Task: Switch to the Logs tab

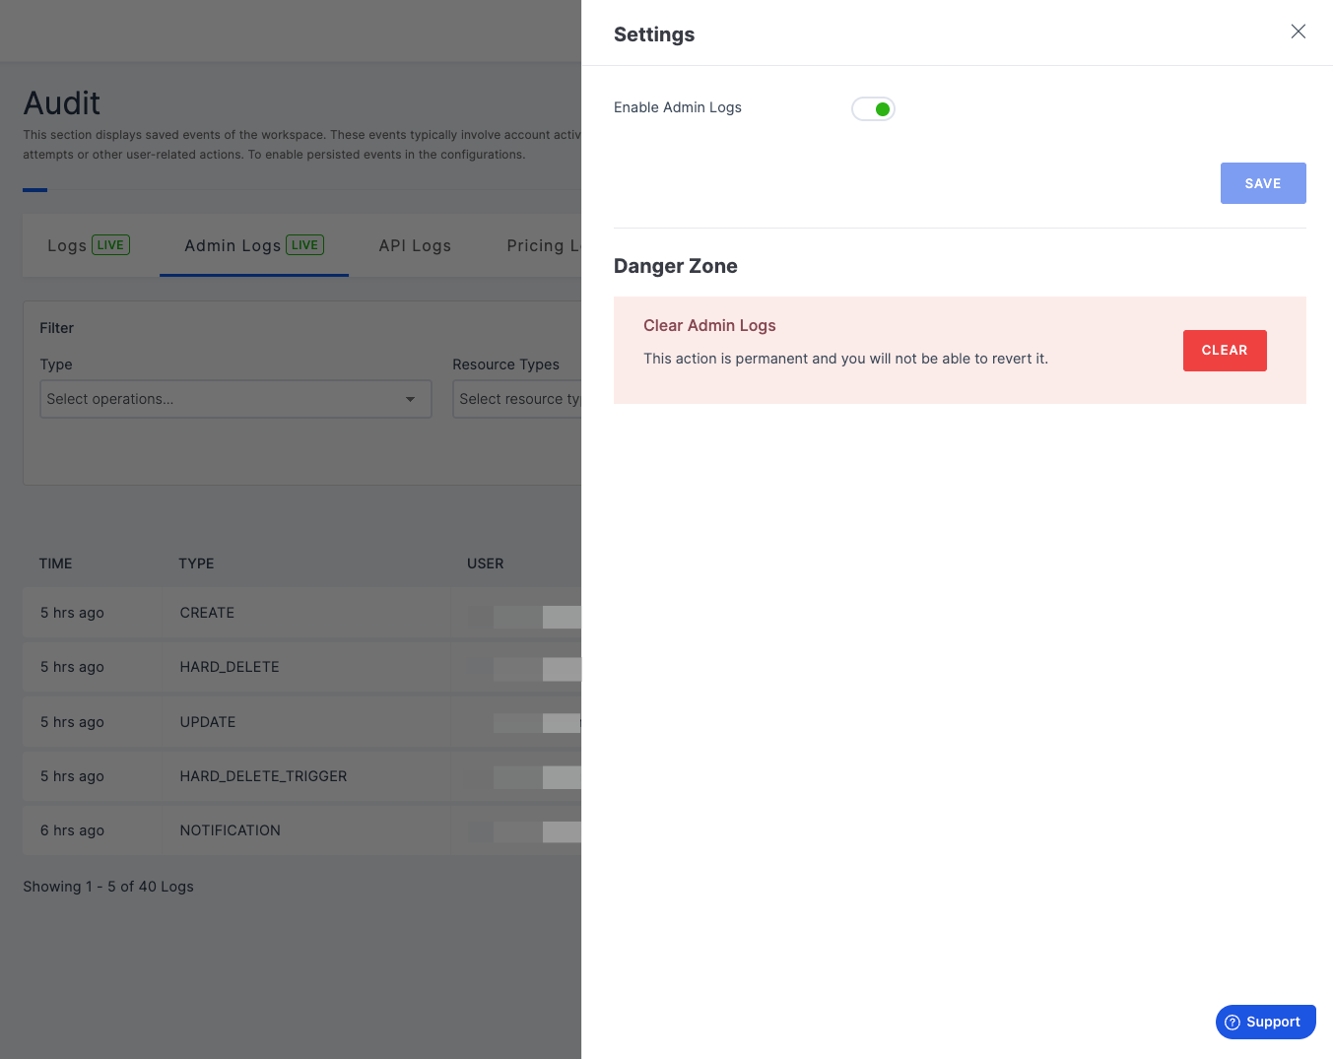Action: pyautogui.click(x=88, y=245)
